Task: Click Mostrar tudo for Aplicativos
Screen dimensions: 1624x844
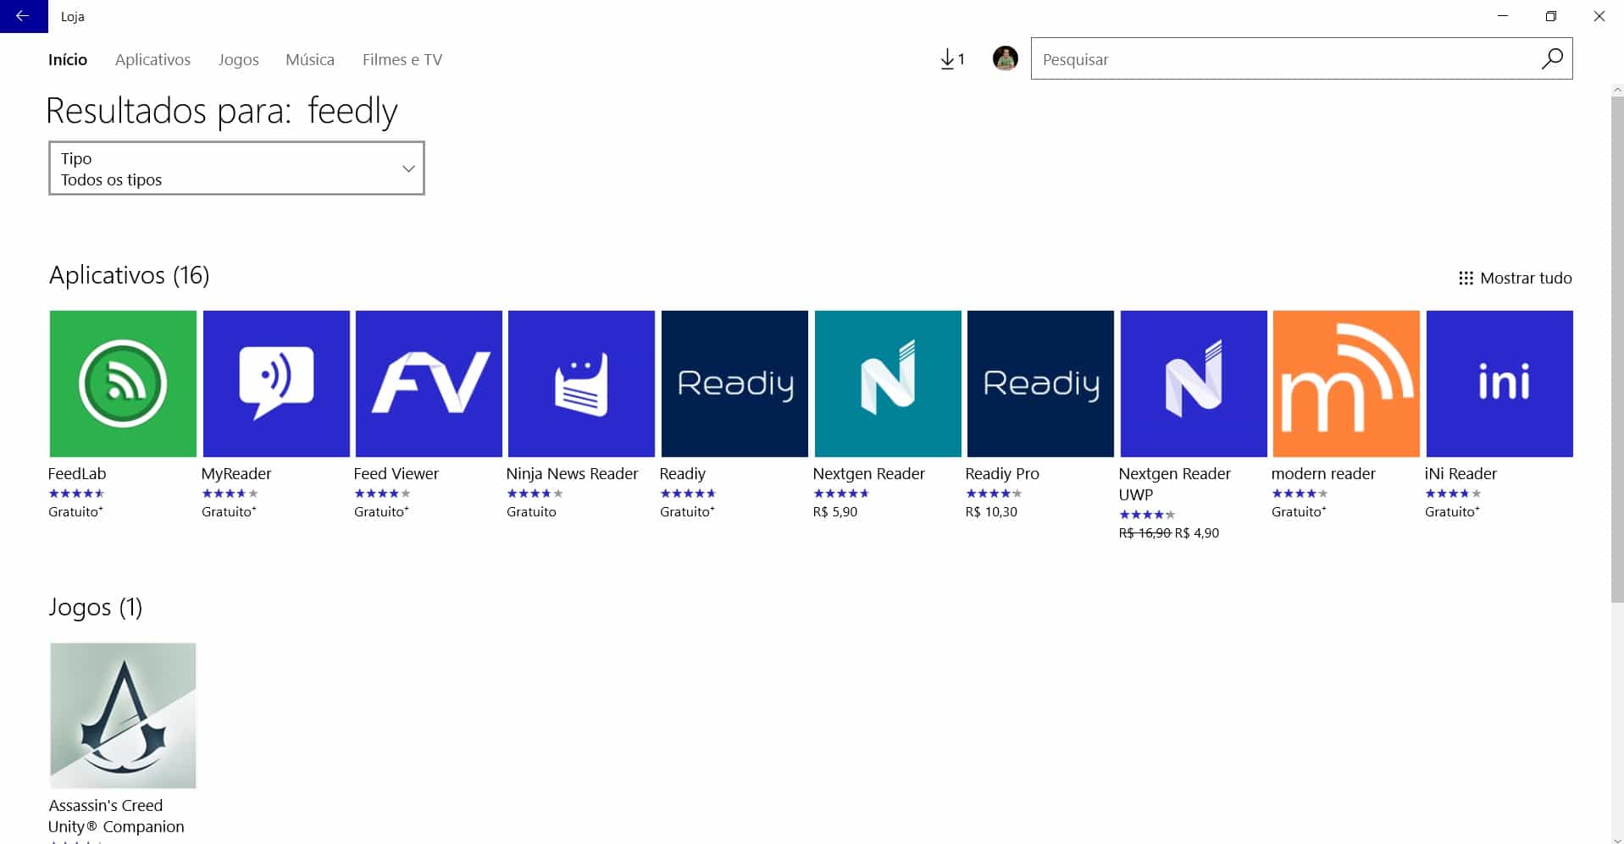Action: tap(1515, 278)
